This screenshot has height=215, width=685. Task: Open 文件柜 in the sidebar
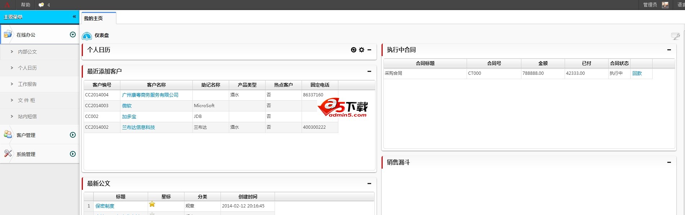click(x=27, y=100)
